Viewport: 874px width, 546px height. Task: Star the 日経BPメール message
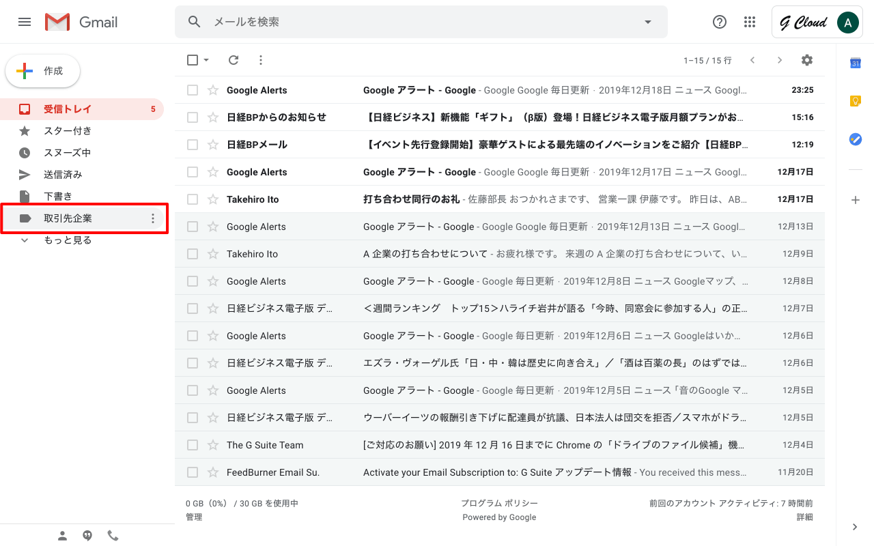coord(213,145)
